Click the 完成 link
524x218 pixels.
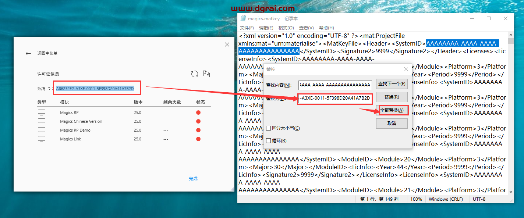pos(193,179)
